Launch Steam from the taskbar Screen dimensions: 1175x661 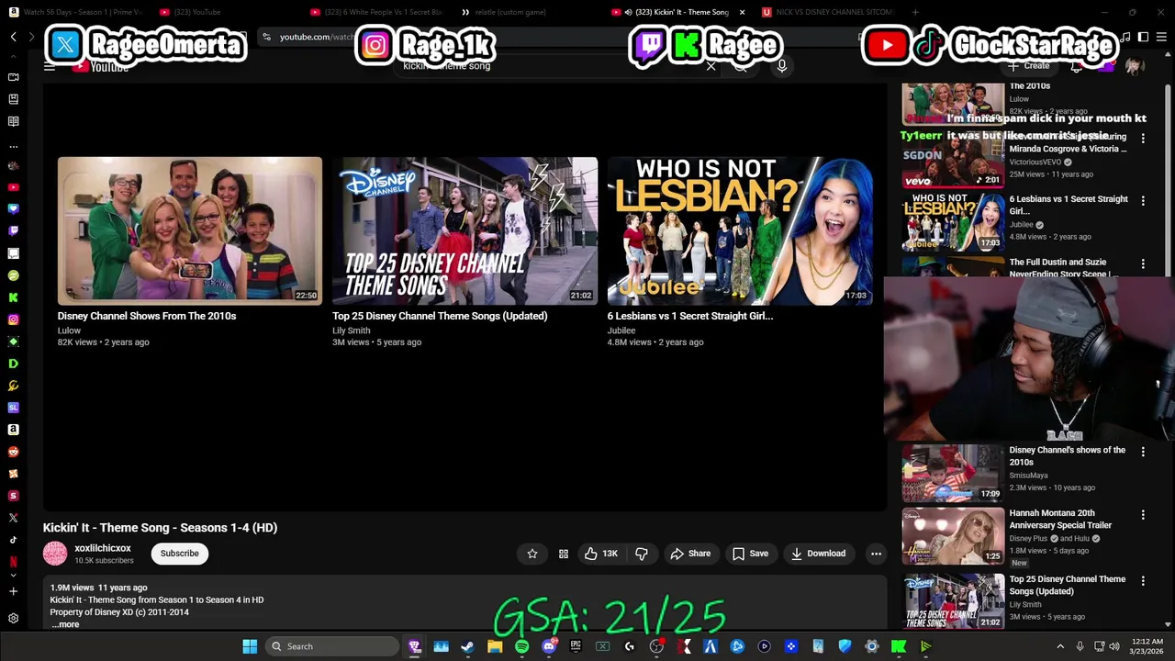[x=467, y=646]
